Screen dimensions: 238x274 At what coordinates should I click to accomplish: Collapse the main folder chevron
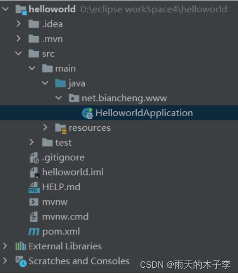click(x=32, y=68)
